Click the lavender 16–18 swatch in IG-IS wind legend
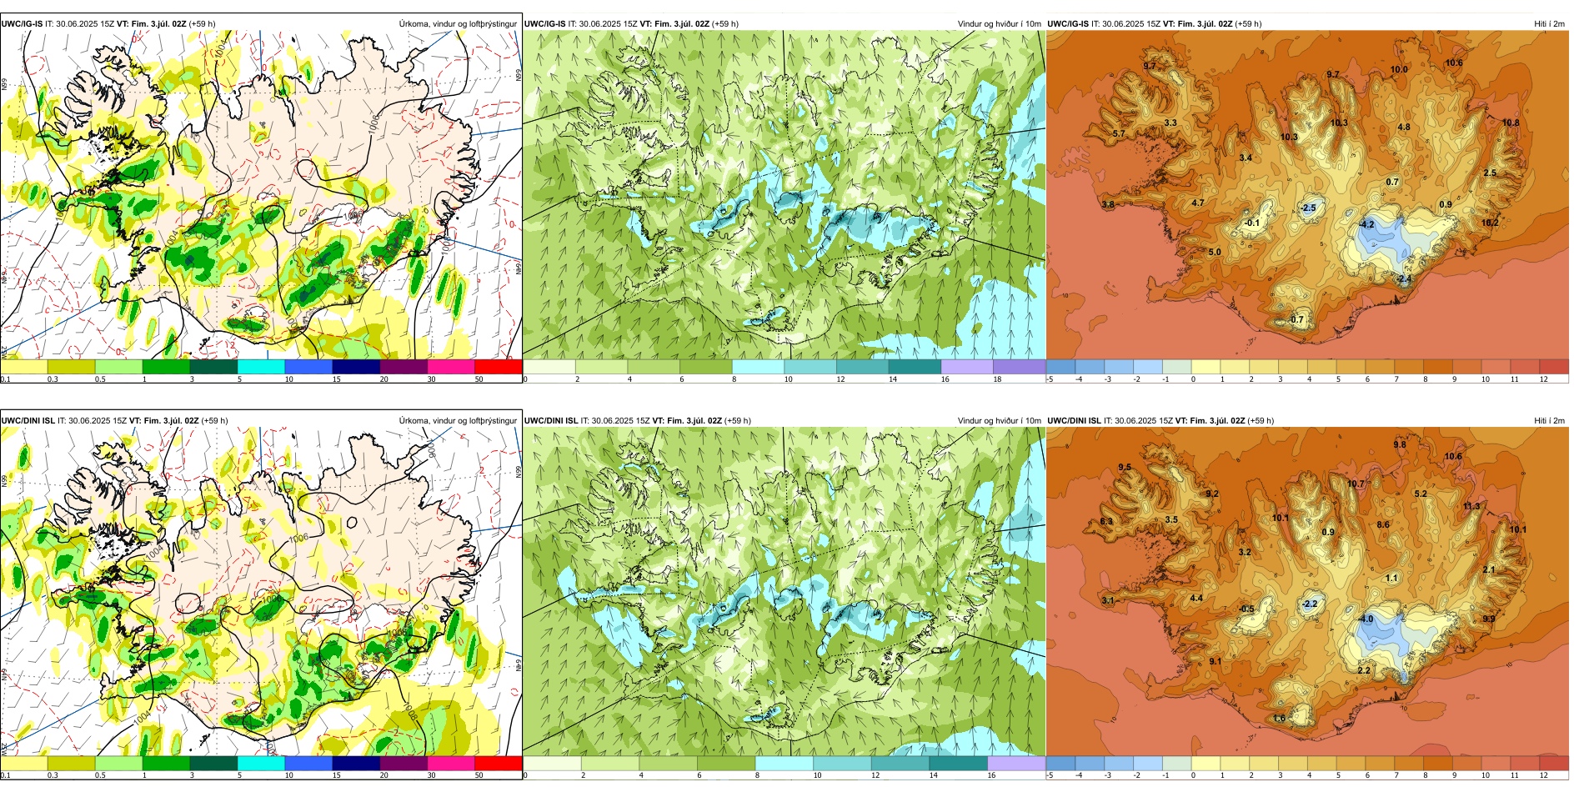 pyautogui.click(x=967, y=367)
